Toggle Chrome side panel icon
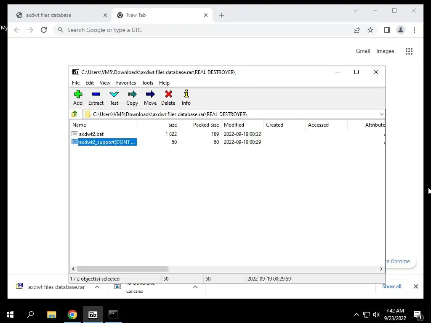431x323 pixels. point(387,30)
